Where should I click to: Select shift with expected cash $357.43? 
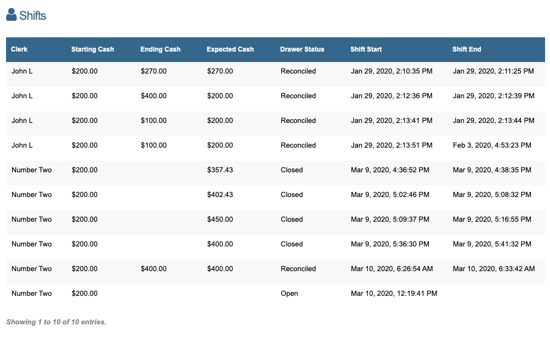click(220, 170)
